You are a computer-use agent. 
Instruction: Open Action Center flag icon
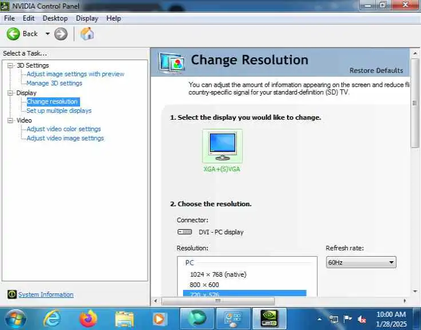pyautogui.click(x=348, y=319)
